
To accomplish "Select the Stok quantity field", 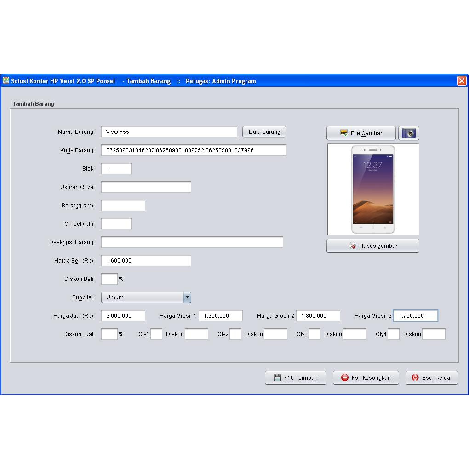I will 116,169.
